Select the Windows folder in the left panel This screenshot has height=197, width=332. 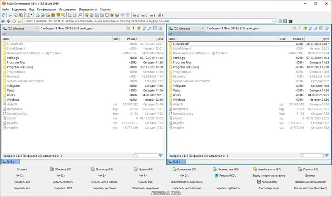pyautogui.click(x=83, y=100)
